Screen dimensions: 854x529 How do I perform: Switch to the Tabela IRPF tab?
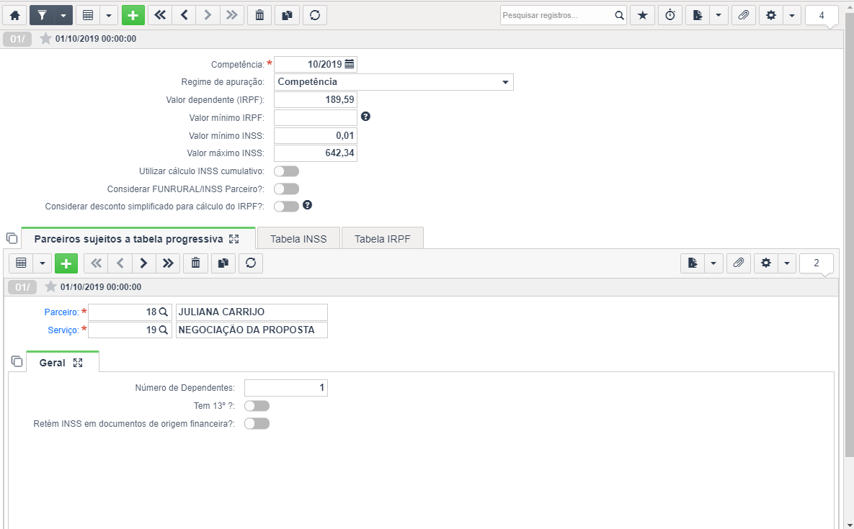[383, 239]
